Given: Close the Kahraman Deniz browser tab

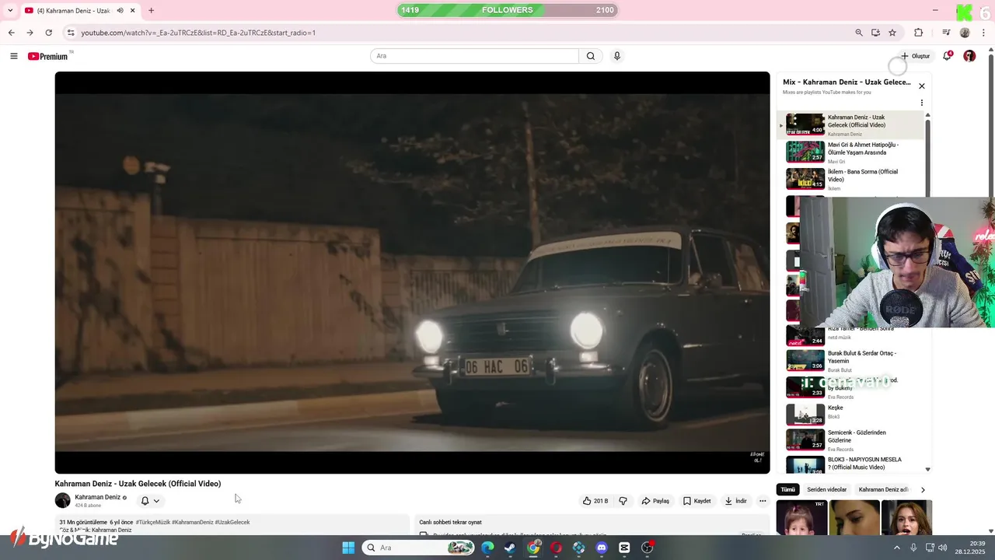Looking at the screenshot, I should click(x=133, y=11).
